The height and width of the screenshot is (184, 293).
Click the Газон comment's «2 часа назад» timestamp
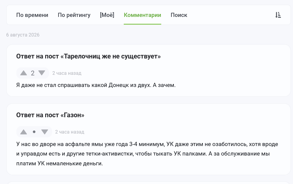[x=70, y=132]
